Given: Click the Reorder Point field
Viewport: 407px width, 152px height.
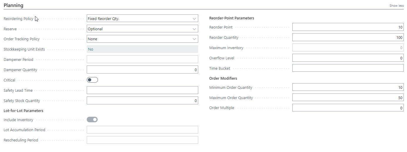Looking at the screenshot, I should (348, 27).
